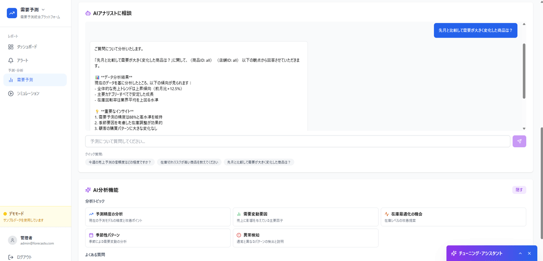Click the dashboard grid icon

[11, 47]
